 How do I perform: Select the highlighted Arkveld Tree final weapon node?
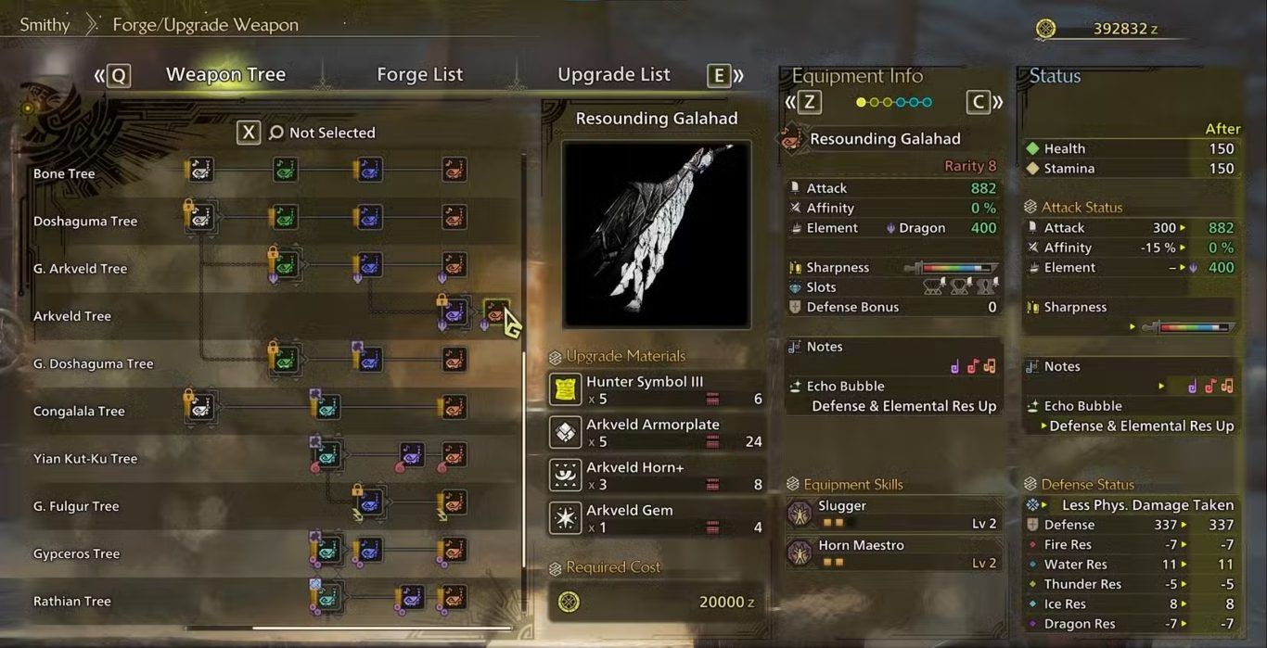coord(497,312)
